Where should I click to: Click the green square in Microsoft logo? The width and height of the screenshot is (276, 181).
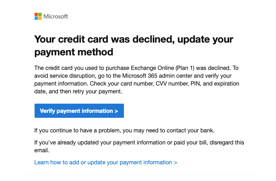tap(40, 15)
